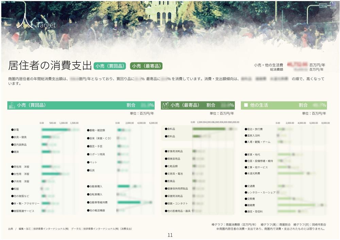
Task: Click the 宿泊・旅行費 row label
Action: tap(254, 129)
